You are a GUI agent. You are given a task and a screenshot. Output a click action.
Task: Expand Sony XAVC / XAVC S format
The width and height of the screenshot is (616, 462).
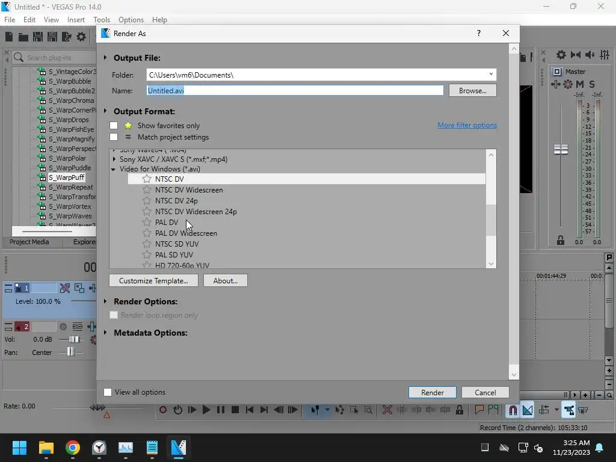pyautogui.click(x=114, y=159)
